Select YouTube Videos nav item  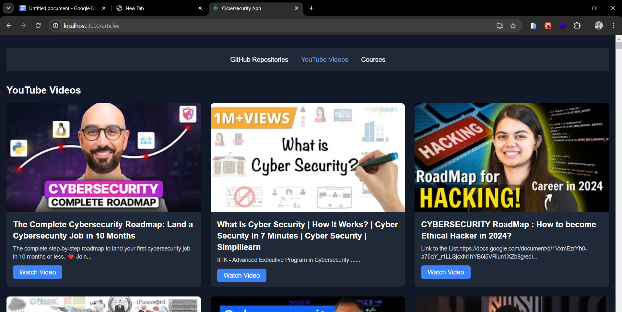coord(324,60)
